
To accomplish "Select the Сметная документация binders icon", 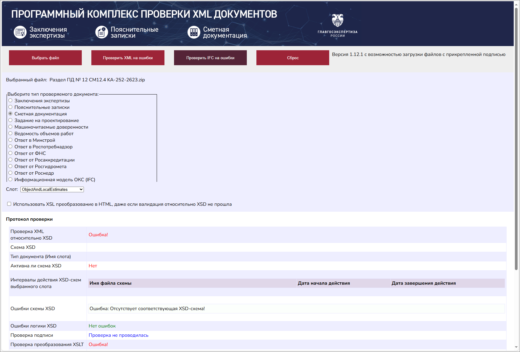I will (x=194, y=32).
